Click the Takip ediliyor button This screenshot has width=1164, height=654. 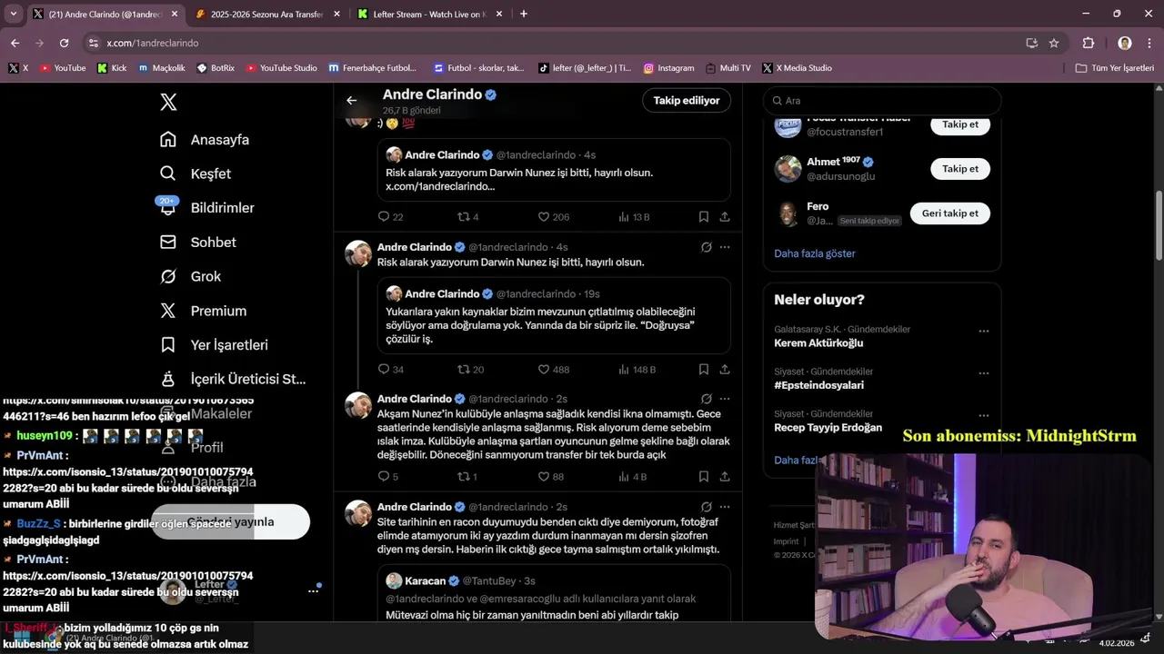tap(687, 101)
